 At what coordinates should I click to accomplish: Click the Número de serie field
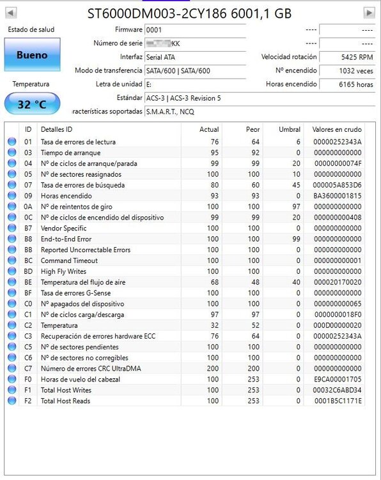pos(195,44)
